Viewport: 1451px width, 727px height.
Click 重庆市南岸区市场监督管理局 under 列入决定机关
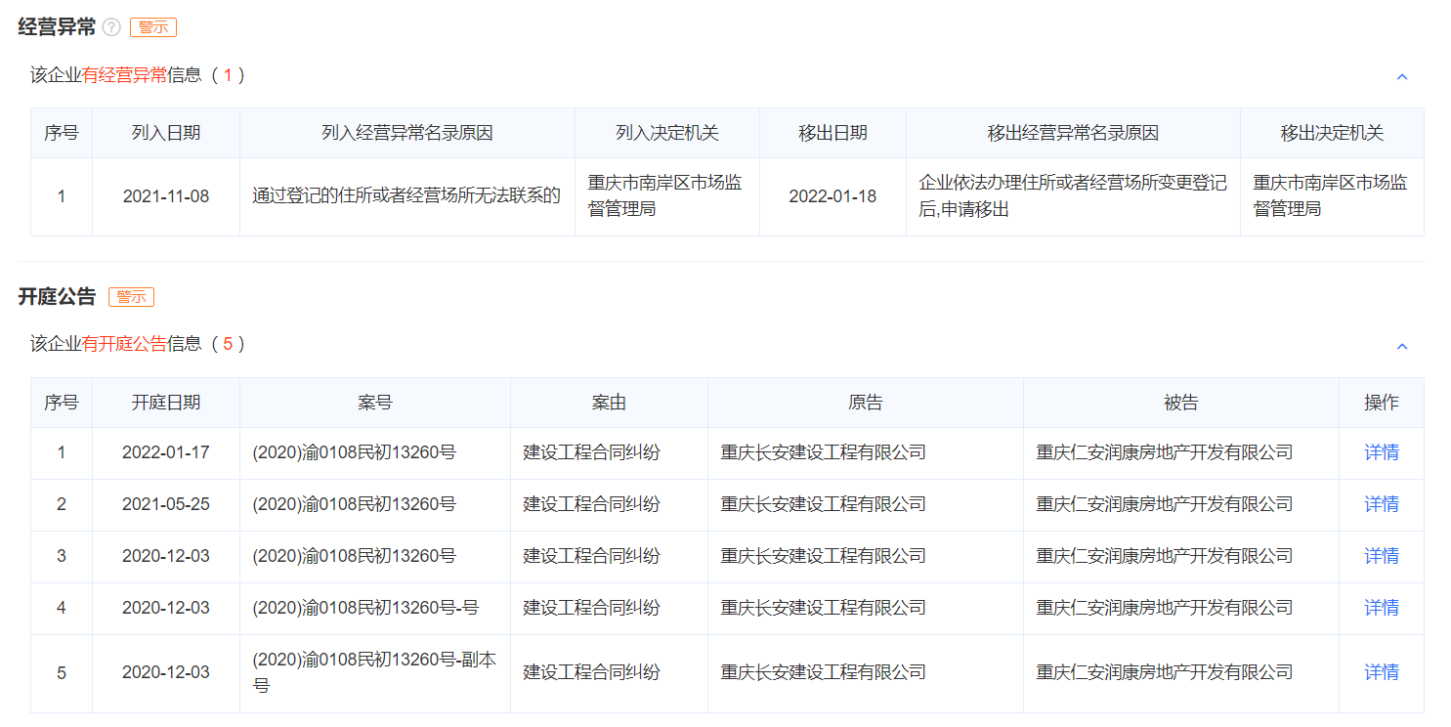pos(667,196)
